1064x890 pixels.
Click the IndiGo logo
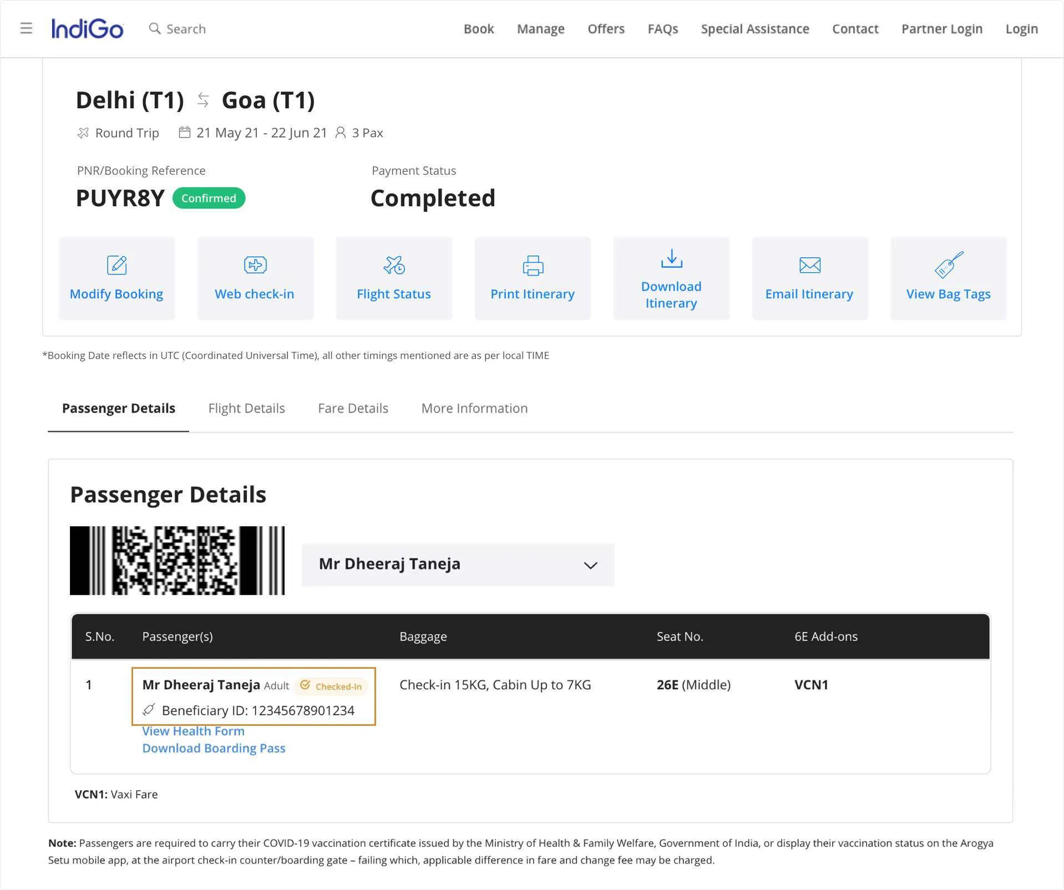click(x=87, y=29)
